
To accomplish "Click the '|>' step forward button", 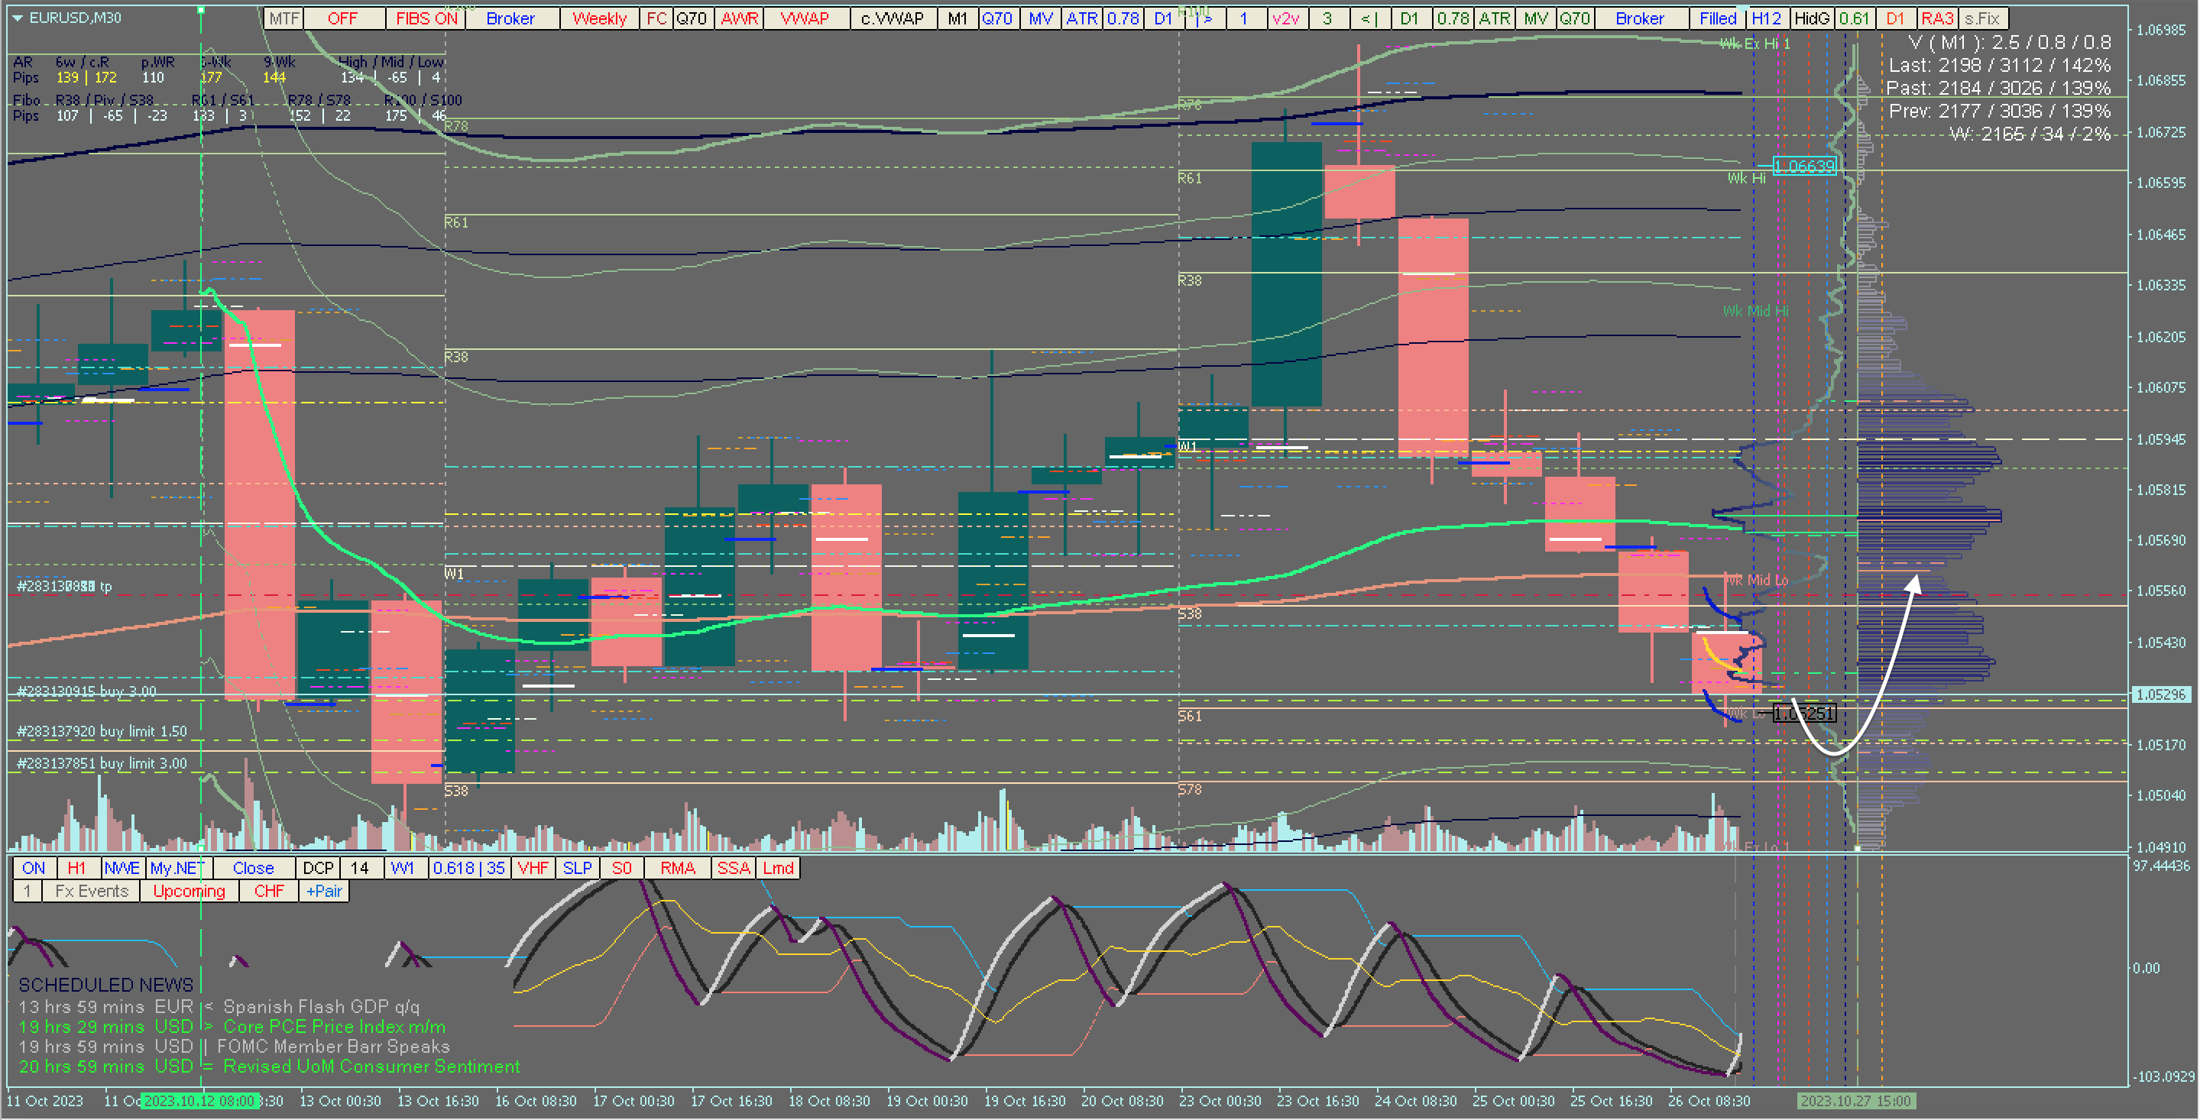I will [1205, 18].
